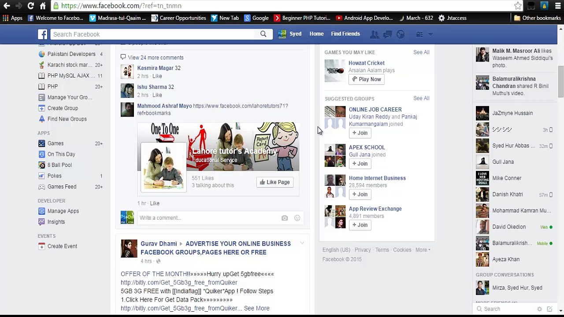Click the magnifier search button

tap(263, 34)
